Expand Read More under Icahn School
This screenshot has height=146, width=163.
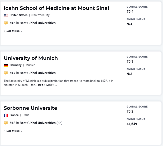click(13, 31)
